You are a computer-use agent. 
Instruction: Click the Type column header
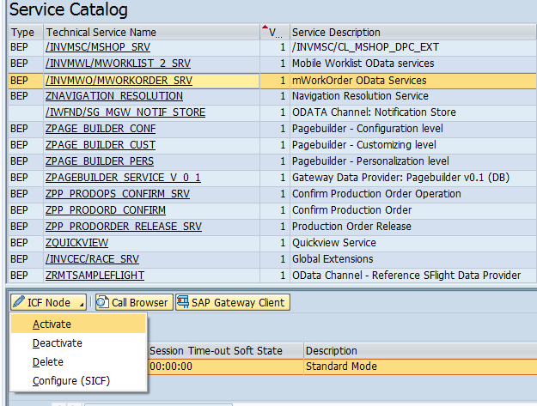21,31
